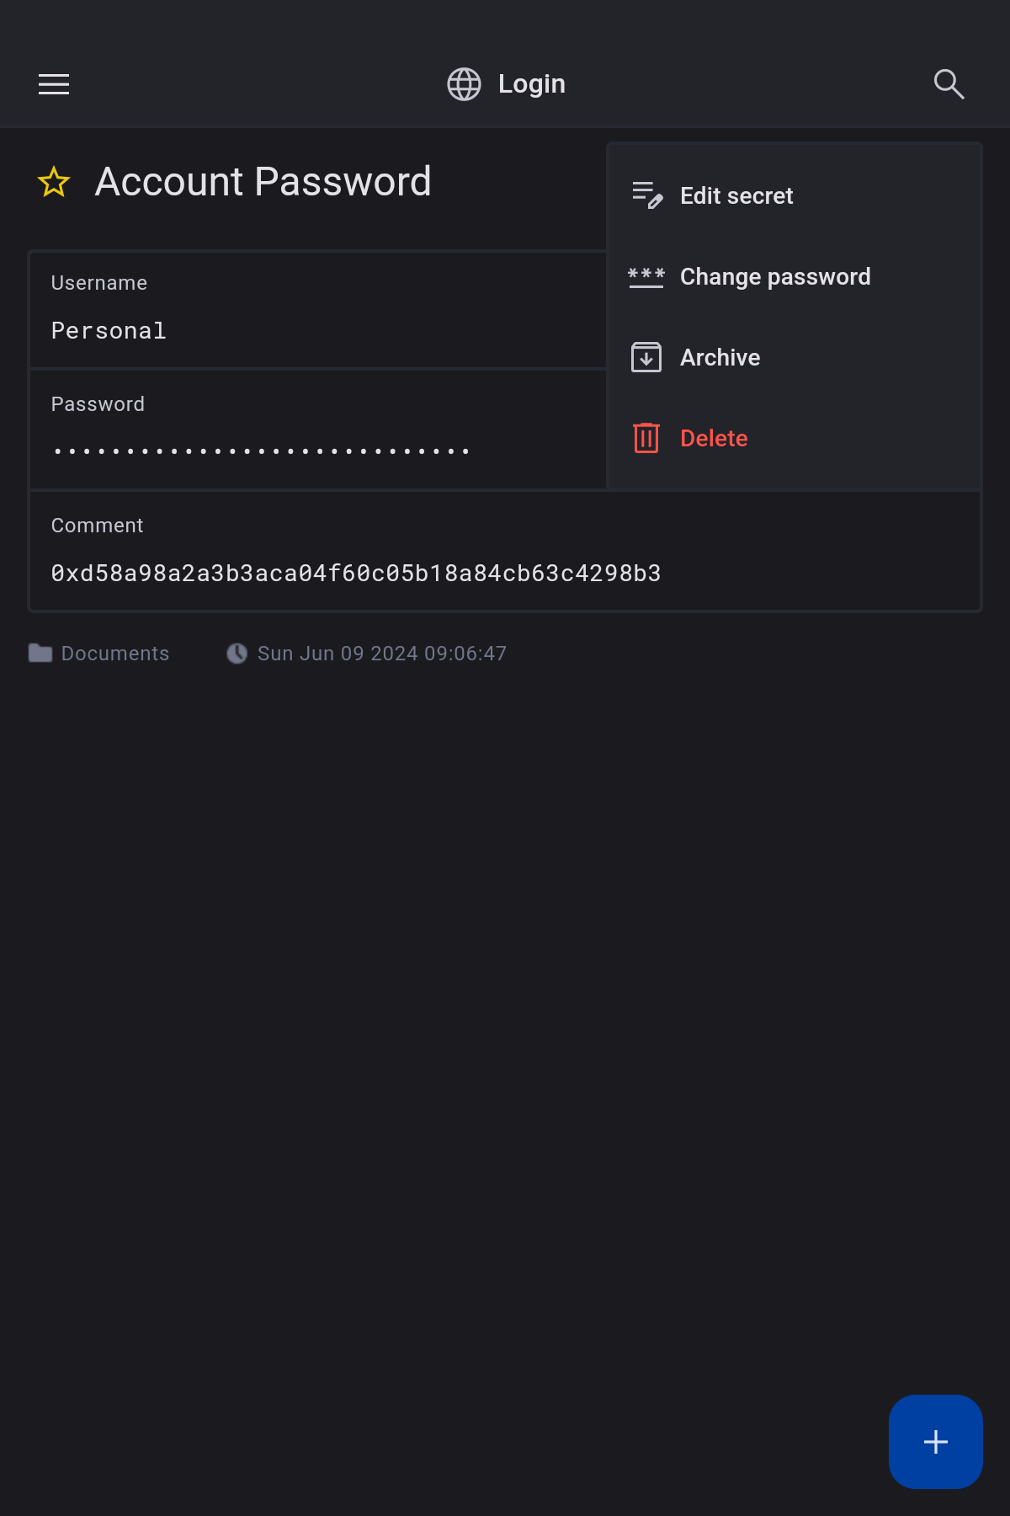1010x1516 pixels.
Task: Open the Documents folder link
Action: (x=115, y=654)
